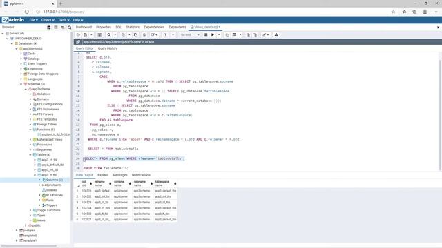Screen dimensions: 442x248
Task: Click the Save File icon in query toolbar
Action: (86, 34)
